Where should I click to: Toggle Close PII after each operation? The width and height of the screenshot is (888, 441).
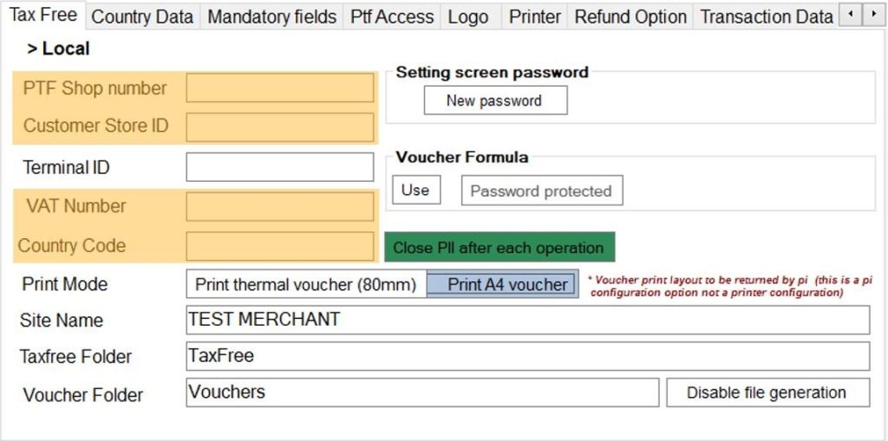click(x=499, y=247)
